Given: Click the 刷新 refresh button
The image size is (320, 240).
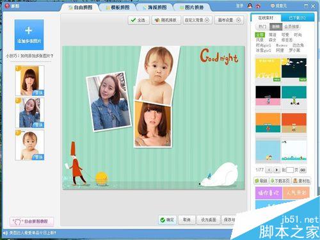Looking at the screenshot, I should coord(261,181).
